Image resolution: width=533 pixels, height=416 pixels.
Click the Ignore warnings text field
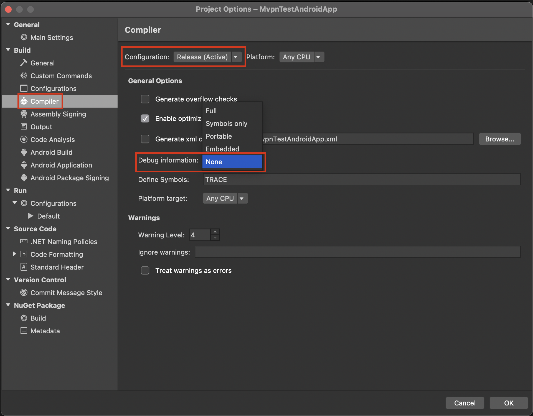[x=357, y=252]
